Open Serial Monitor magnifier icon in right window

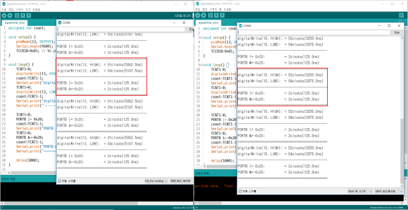click(401, 15)
